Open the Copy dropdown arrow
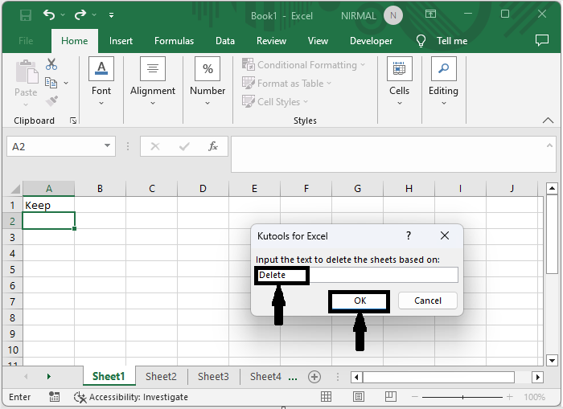The width and height of the screenshot is (563, 409). [66, 83]
